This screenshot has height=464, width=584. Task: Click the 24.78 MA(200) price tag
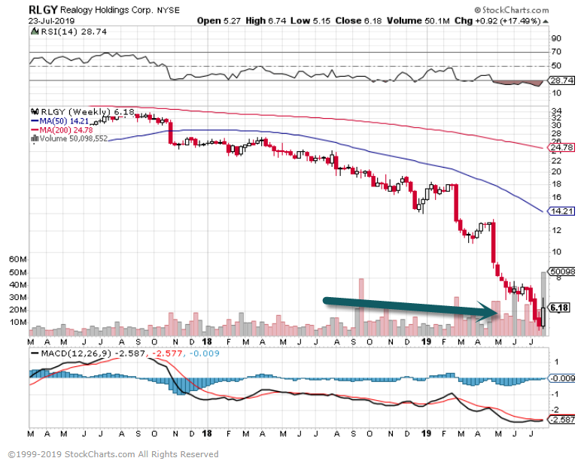click(x=561, y=147)
